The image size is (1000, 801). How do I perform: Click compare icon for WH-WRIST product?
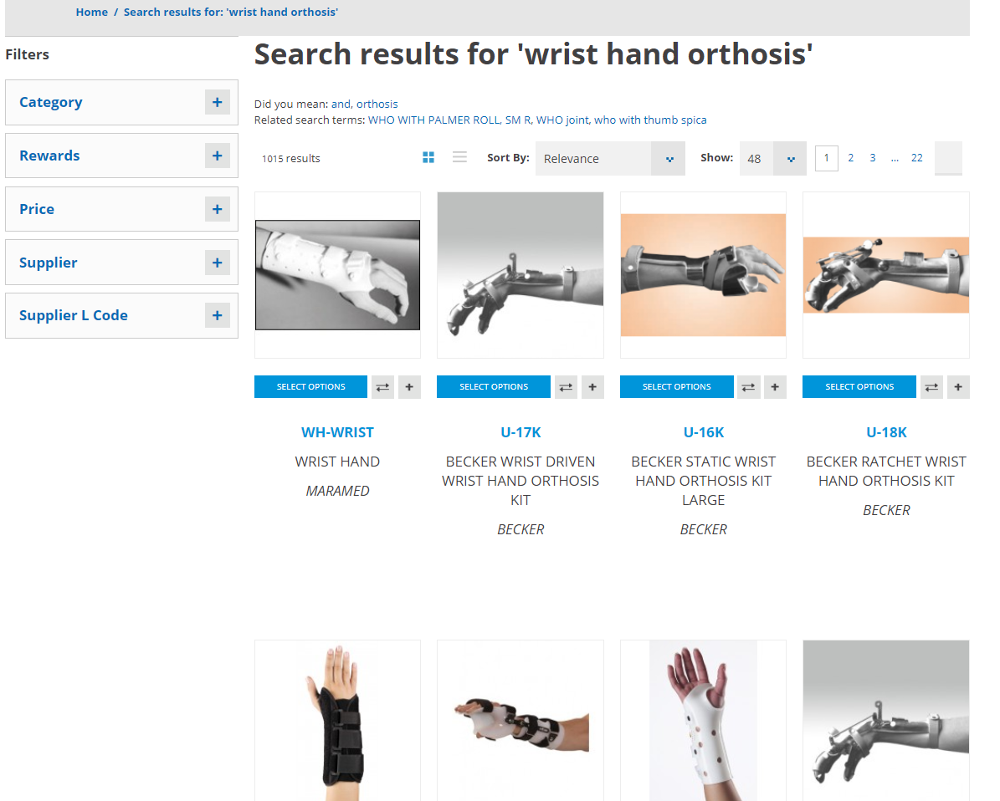(382, 387)
